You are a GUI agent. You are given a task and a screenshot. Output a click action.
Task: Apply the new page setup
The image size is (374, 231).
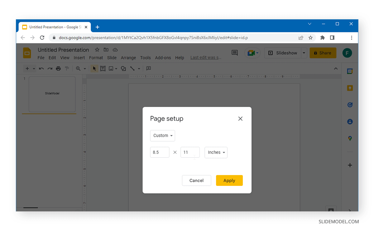click(229, 180)
